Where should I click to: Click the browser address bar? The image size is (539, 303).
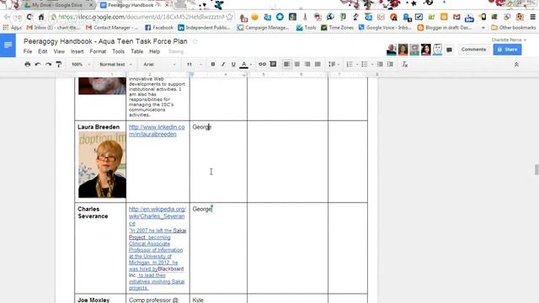141,17
